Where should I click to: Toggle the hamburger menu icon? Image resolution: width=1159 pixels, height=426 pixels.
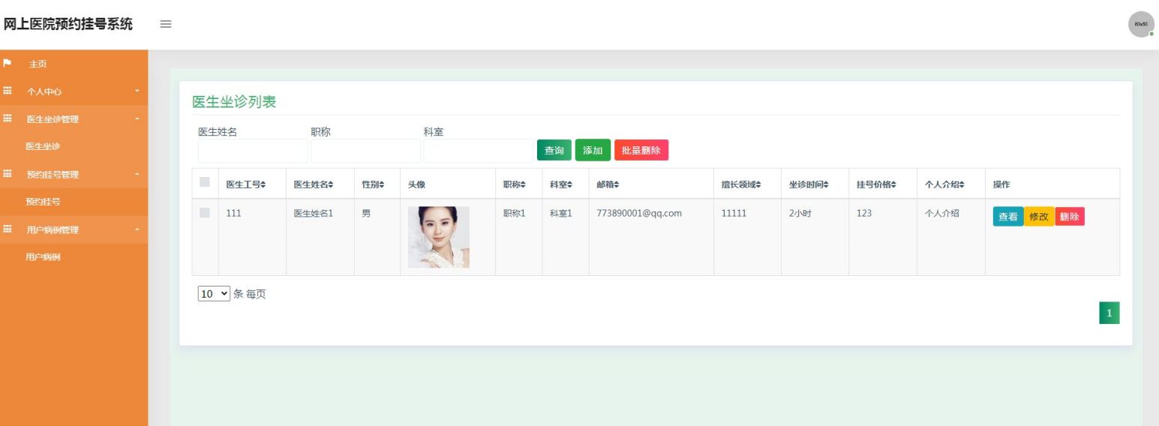tap(165, 24)
